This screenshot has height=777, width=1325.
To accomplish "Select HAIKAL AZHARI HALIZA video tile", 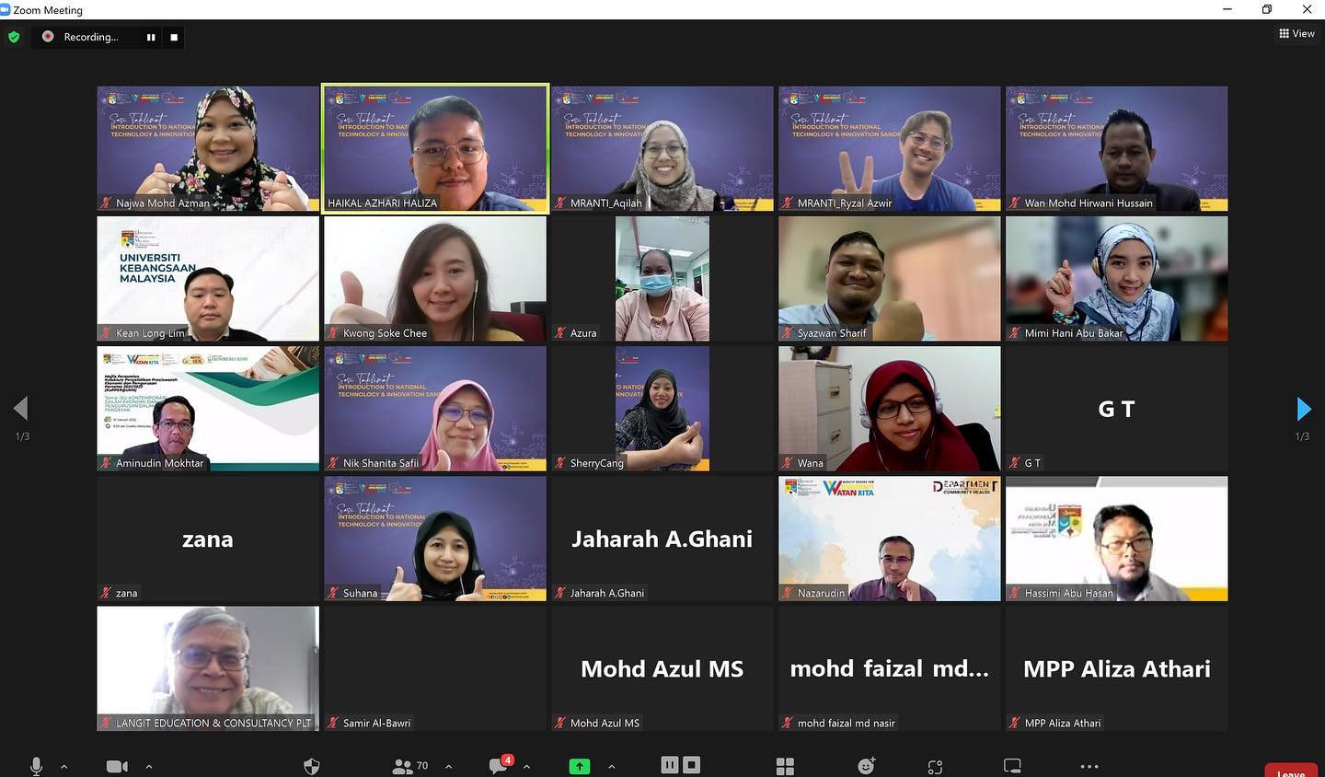I will [x=435, y=148].
